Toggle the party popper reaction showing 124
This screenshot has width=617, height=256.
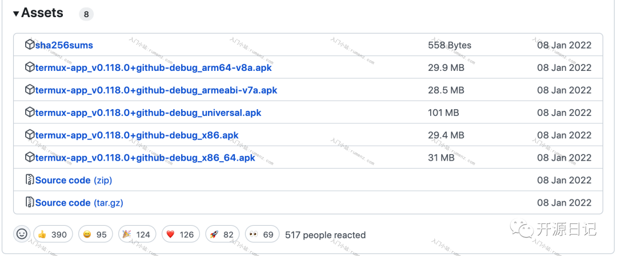[x=137, y=234]
